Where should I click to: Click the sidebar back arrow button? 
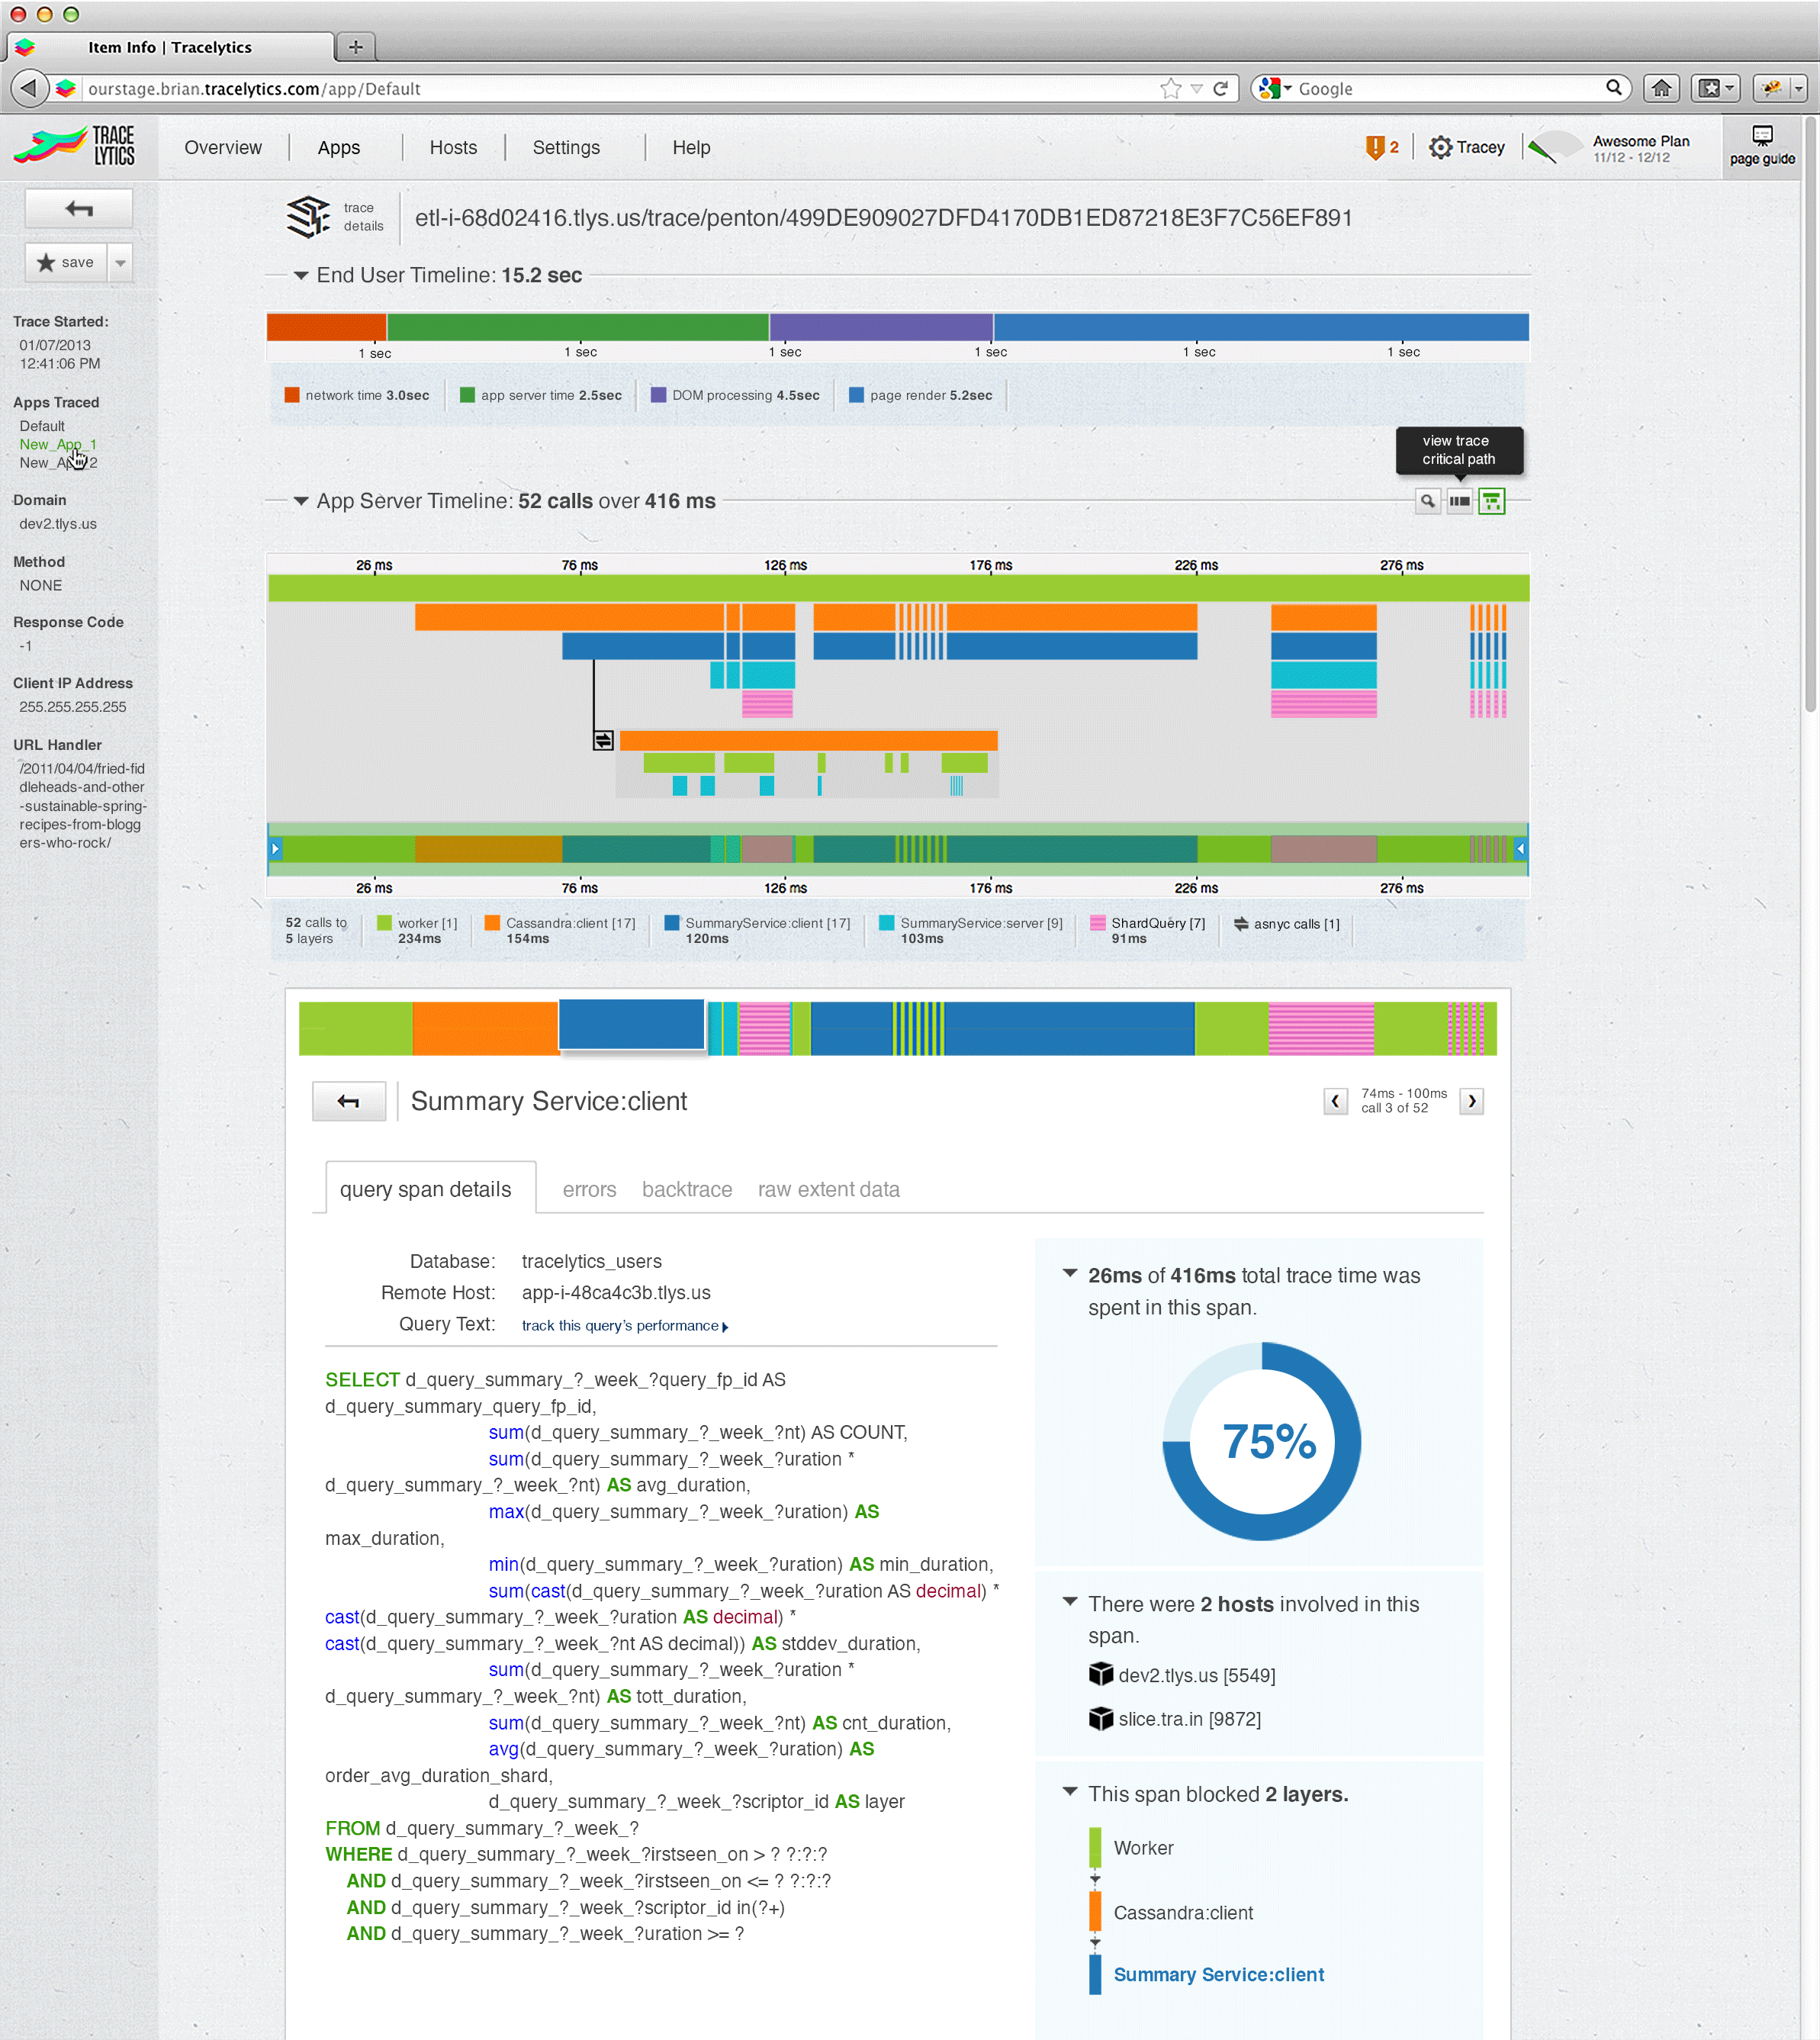coord(79,208)
